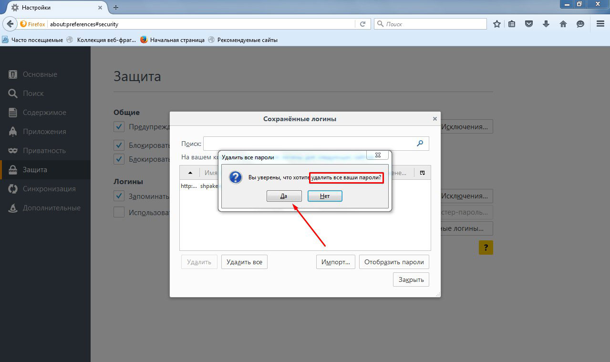Open a new tab with plus button
Image resolution: width=610 pixels, height=362 pixels.
pyautogui.click(x=116, y=8)
